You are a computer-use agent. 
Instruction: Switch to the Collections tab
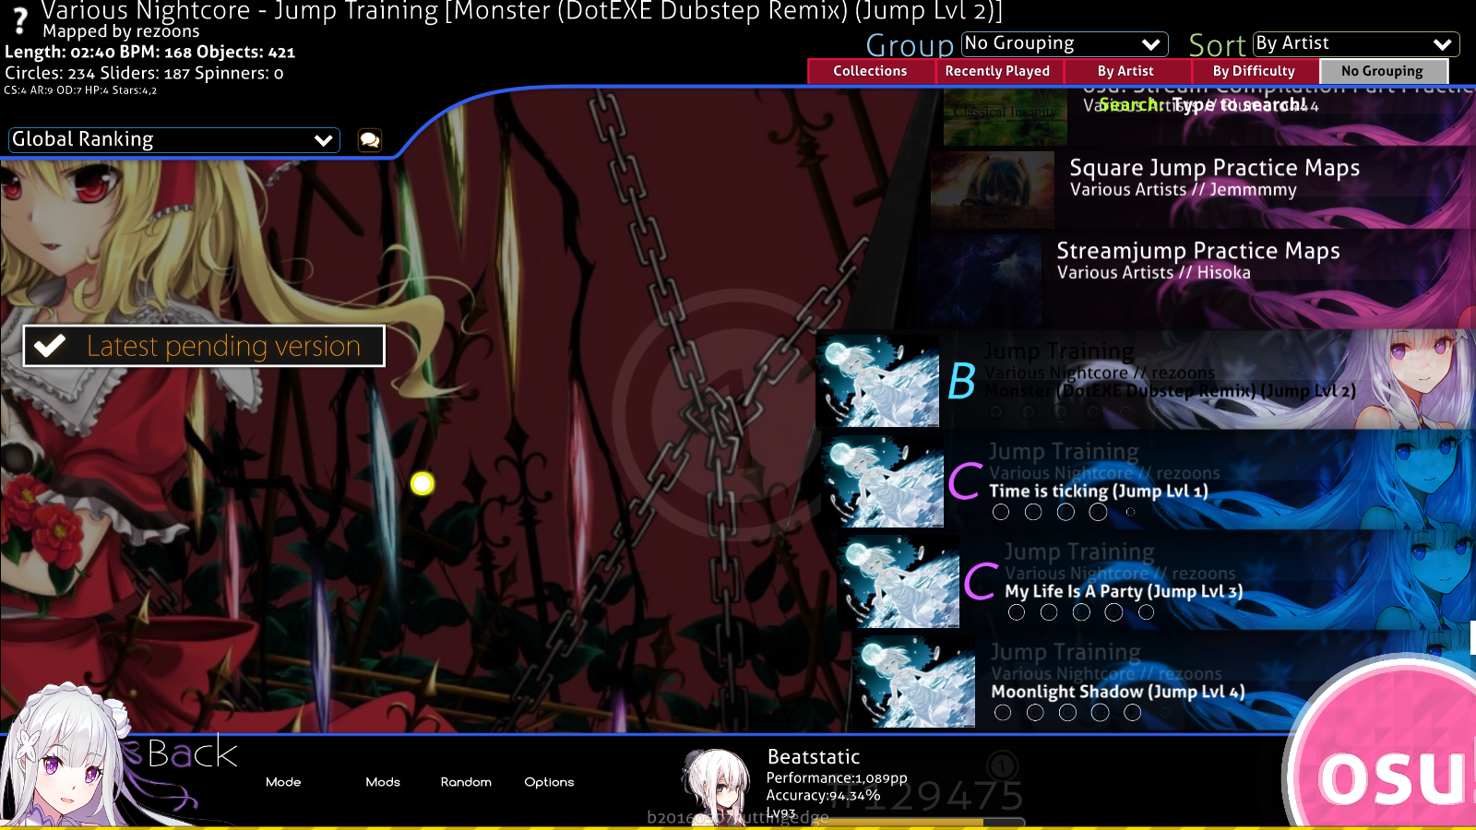871,71
